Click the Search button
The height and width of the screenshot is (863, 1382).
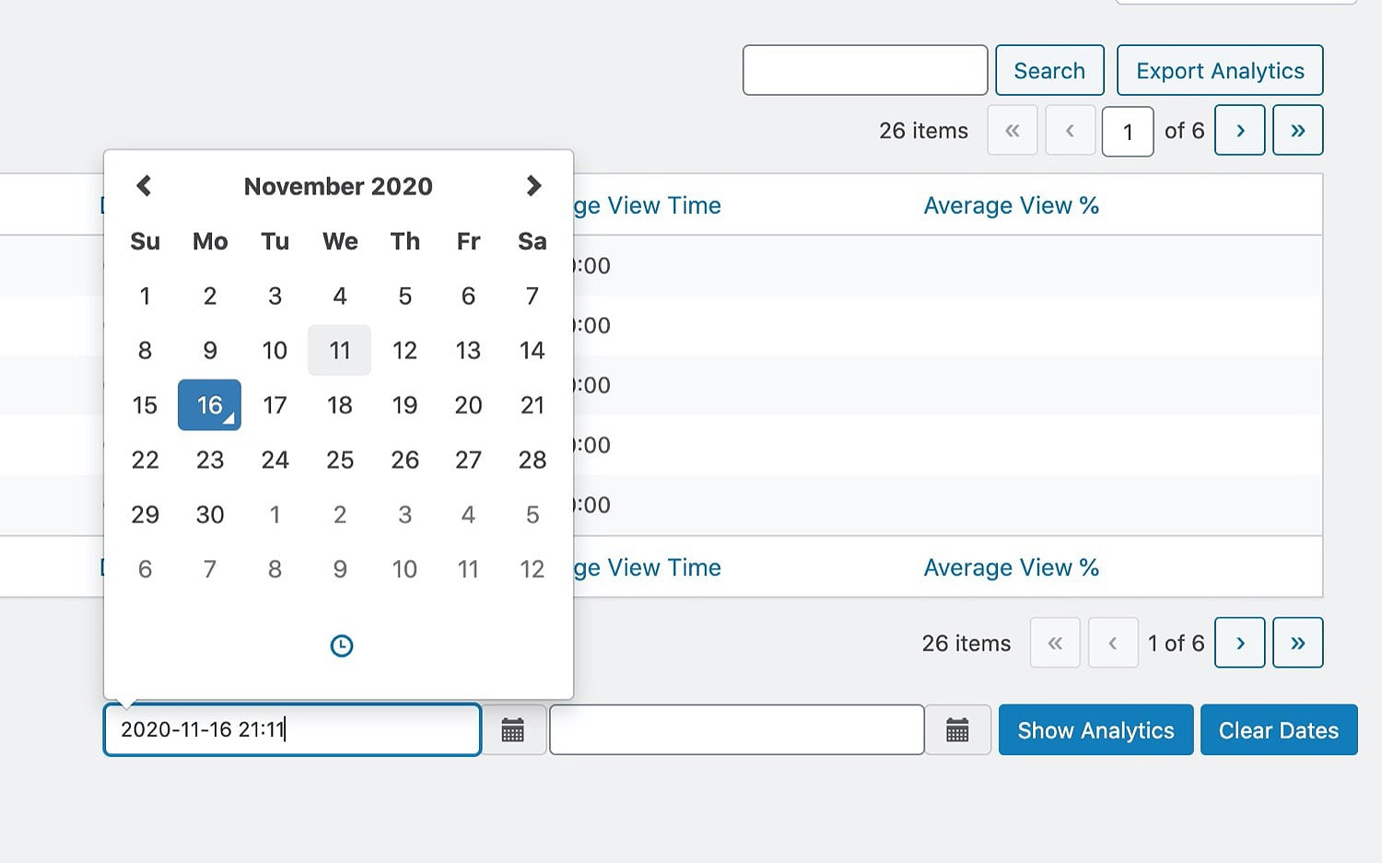click(1049, 71)
